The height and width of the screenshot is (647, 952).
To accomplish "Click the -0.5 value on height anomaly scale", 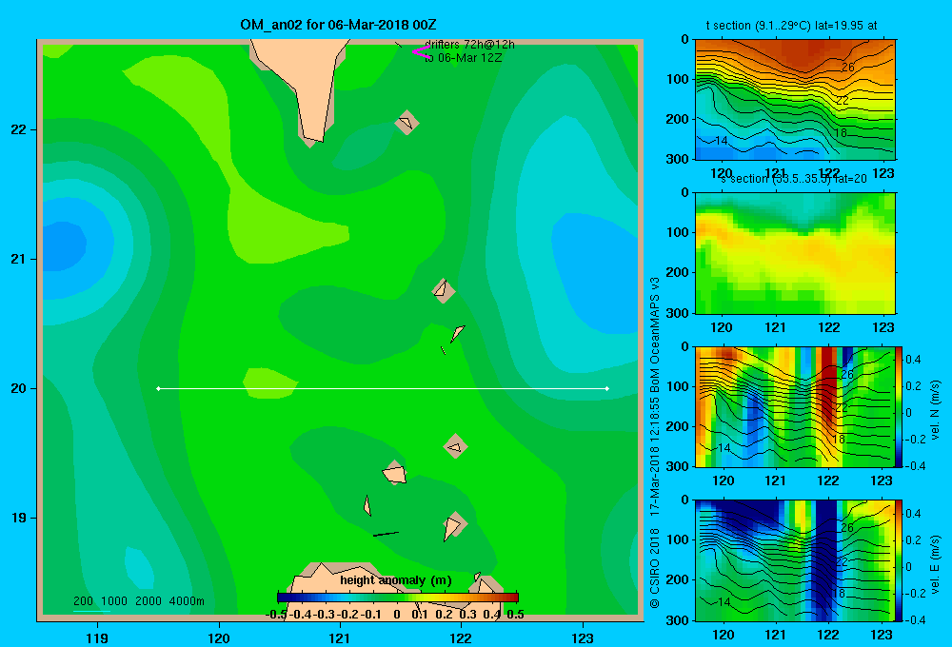I will point(276,615).
